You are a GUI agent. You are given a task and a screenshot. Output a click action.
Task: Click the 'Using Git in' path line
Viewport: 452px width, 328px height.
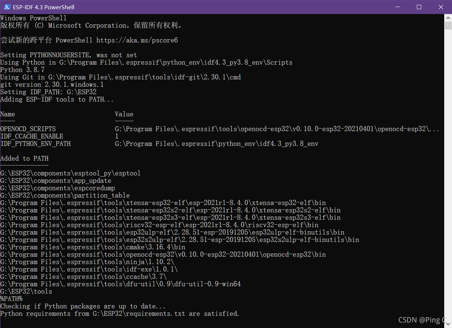click(121, 77)
